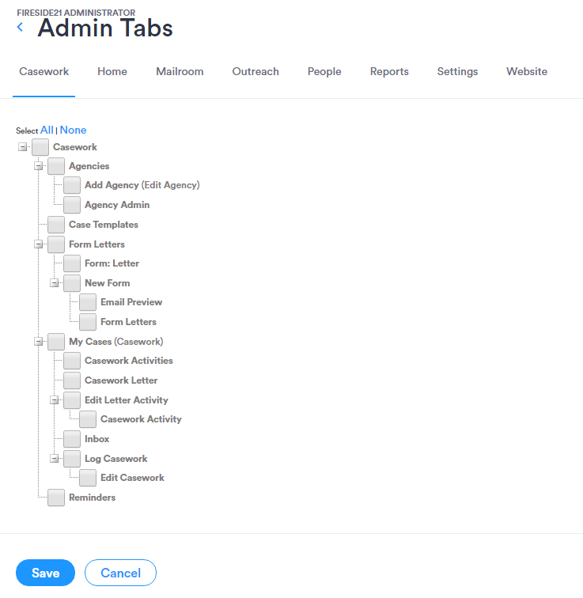Click the Cancel button

(x=120, y=573)
